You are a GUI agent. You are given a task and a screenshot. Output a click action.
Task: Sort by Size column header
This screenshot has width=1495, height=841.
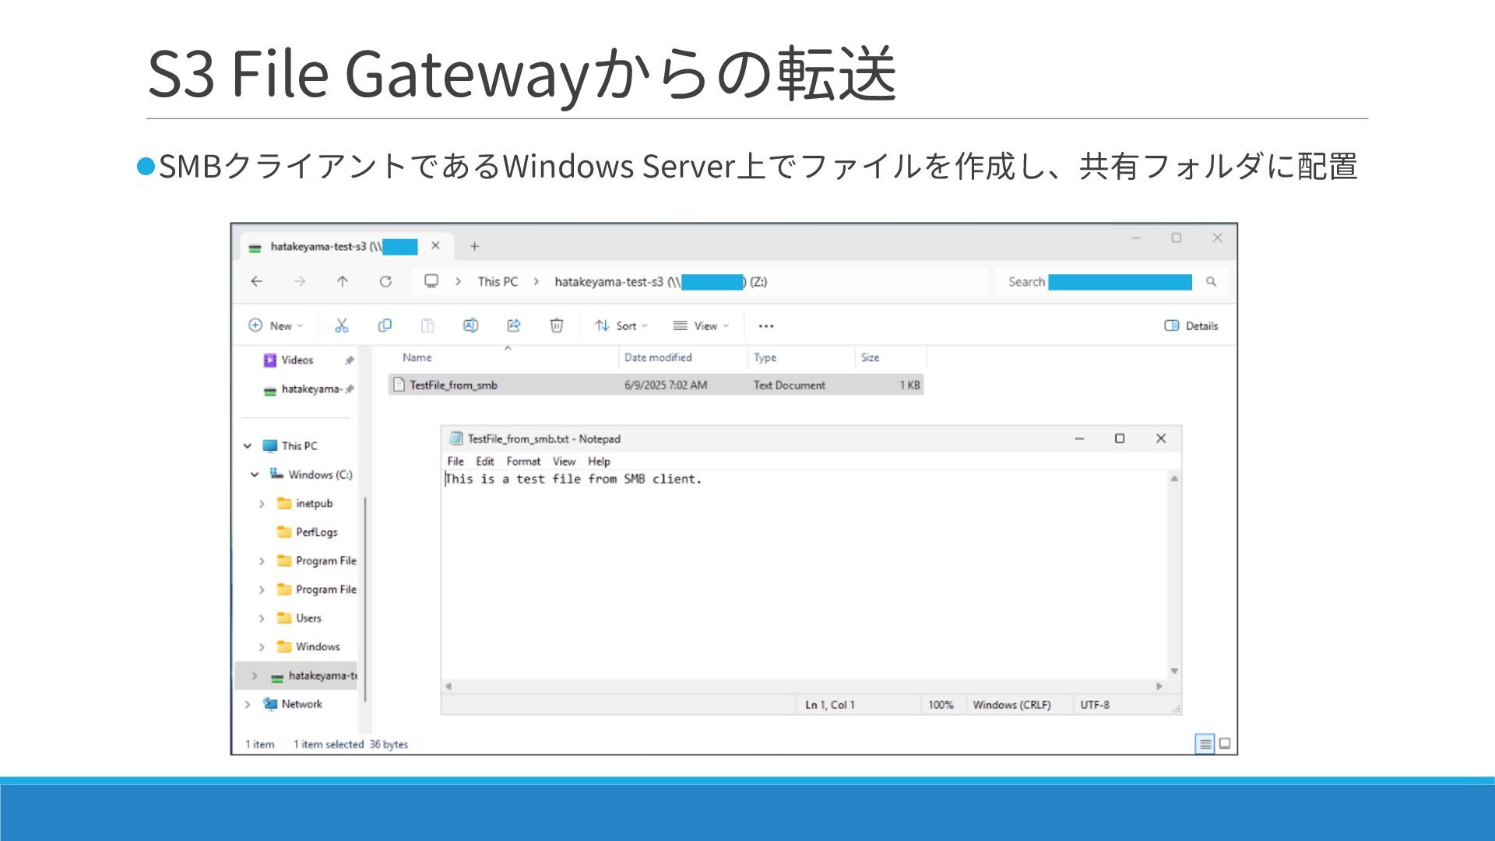(870, 357)
